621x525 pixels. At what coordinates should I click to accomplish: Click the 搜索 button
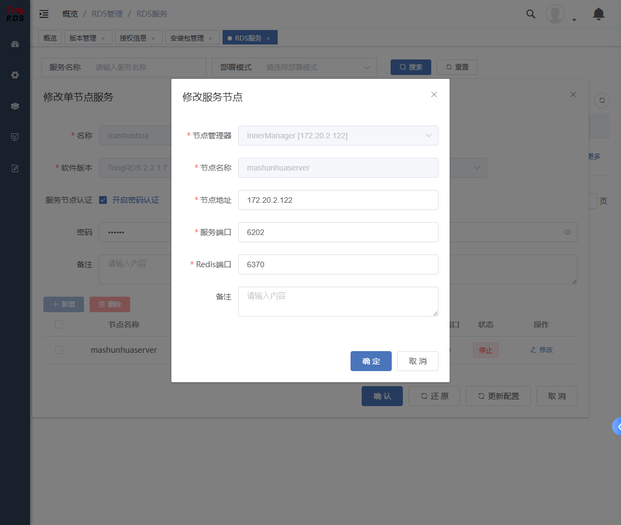411,67
